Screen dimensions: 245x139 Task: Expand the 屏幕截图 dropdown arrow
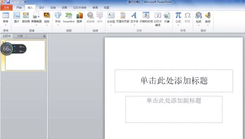click(x=36, y=25)
